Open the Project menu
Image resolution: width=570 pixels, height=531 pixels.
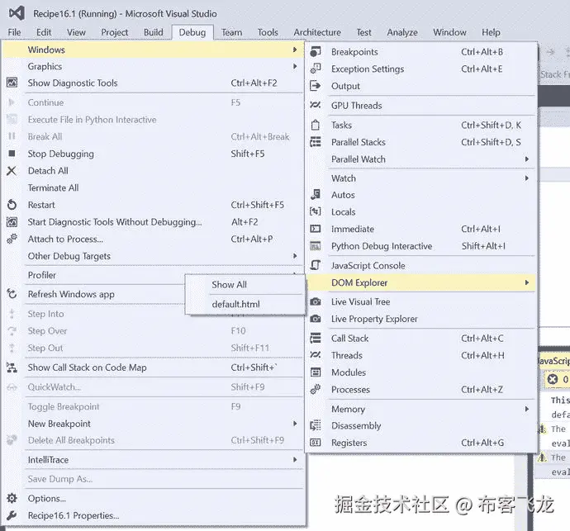115,32
